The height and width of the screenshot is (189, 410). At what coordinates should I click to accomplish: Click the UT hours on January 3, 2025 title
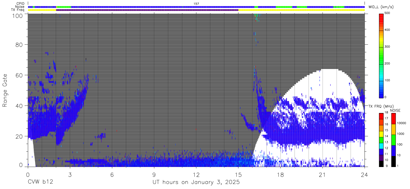tap(196, 183)
